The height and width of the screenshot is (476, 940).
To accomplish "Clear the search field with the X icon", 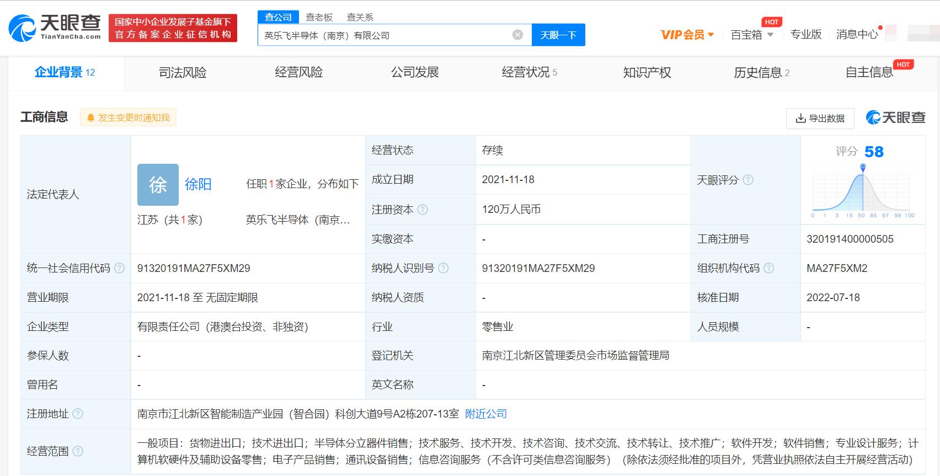I will (517, 35).
